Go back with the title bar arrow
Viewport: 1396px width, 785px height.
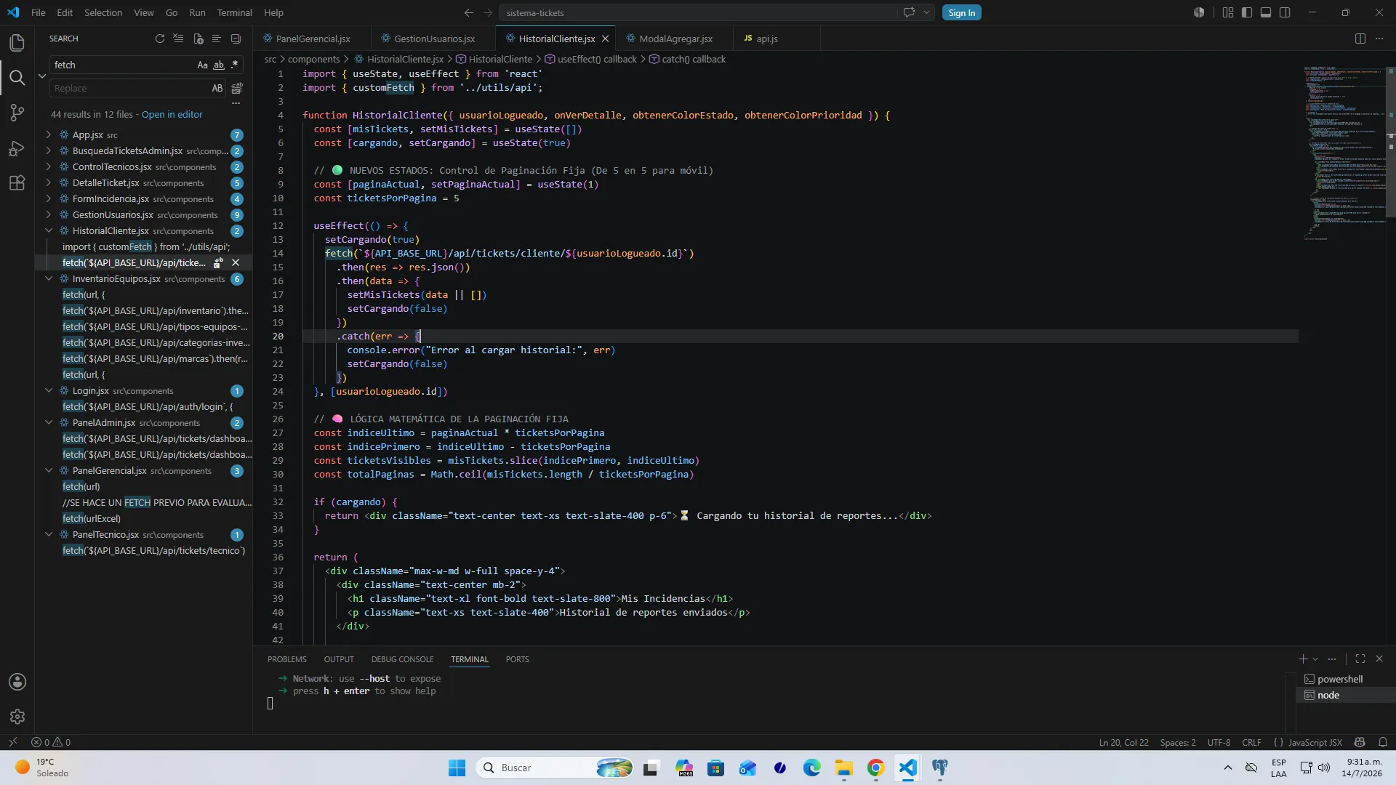(x=469, y=12)
